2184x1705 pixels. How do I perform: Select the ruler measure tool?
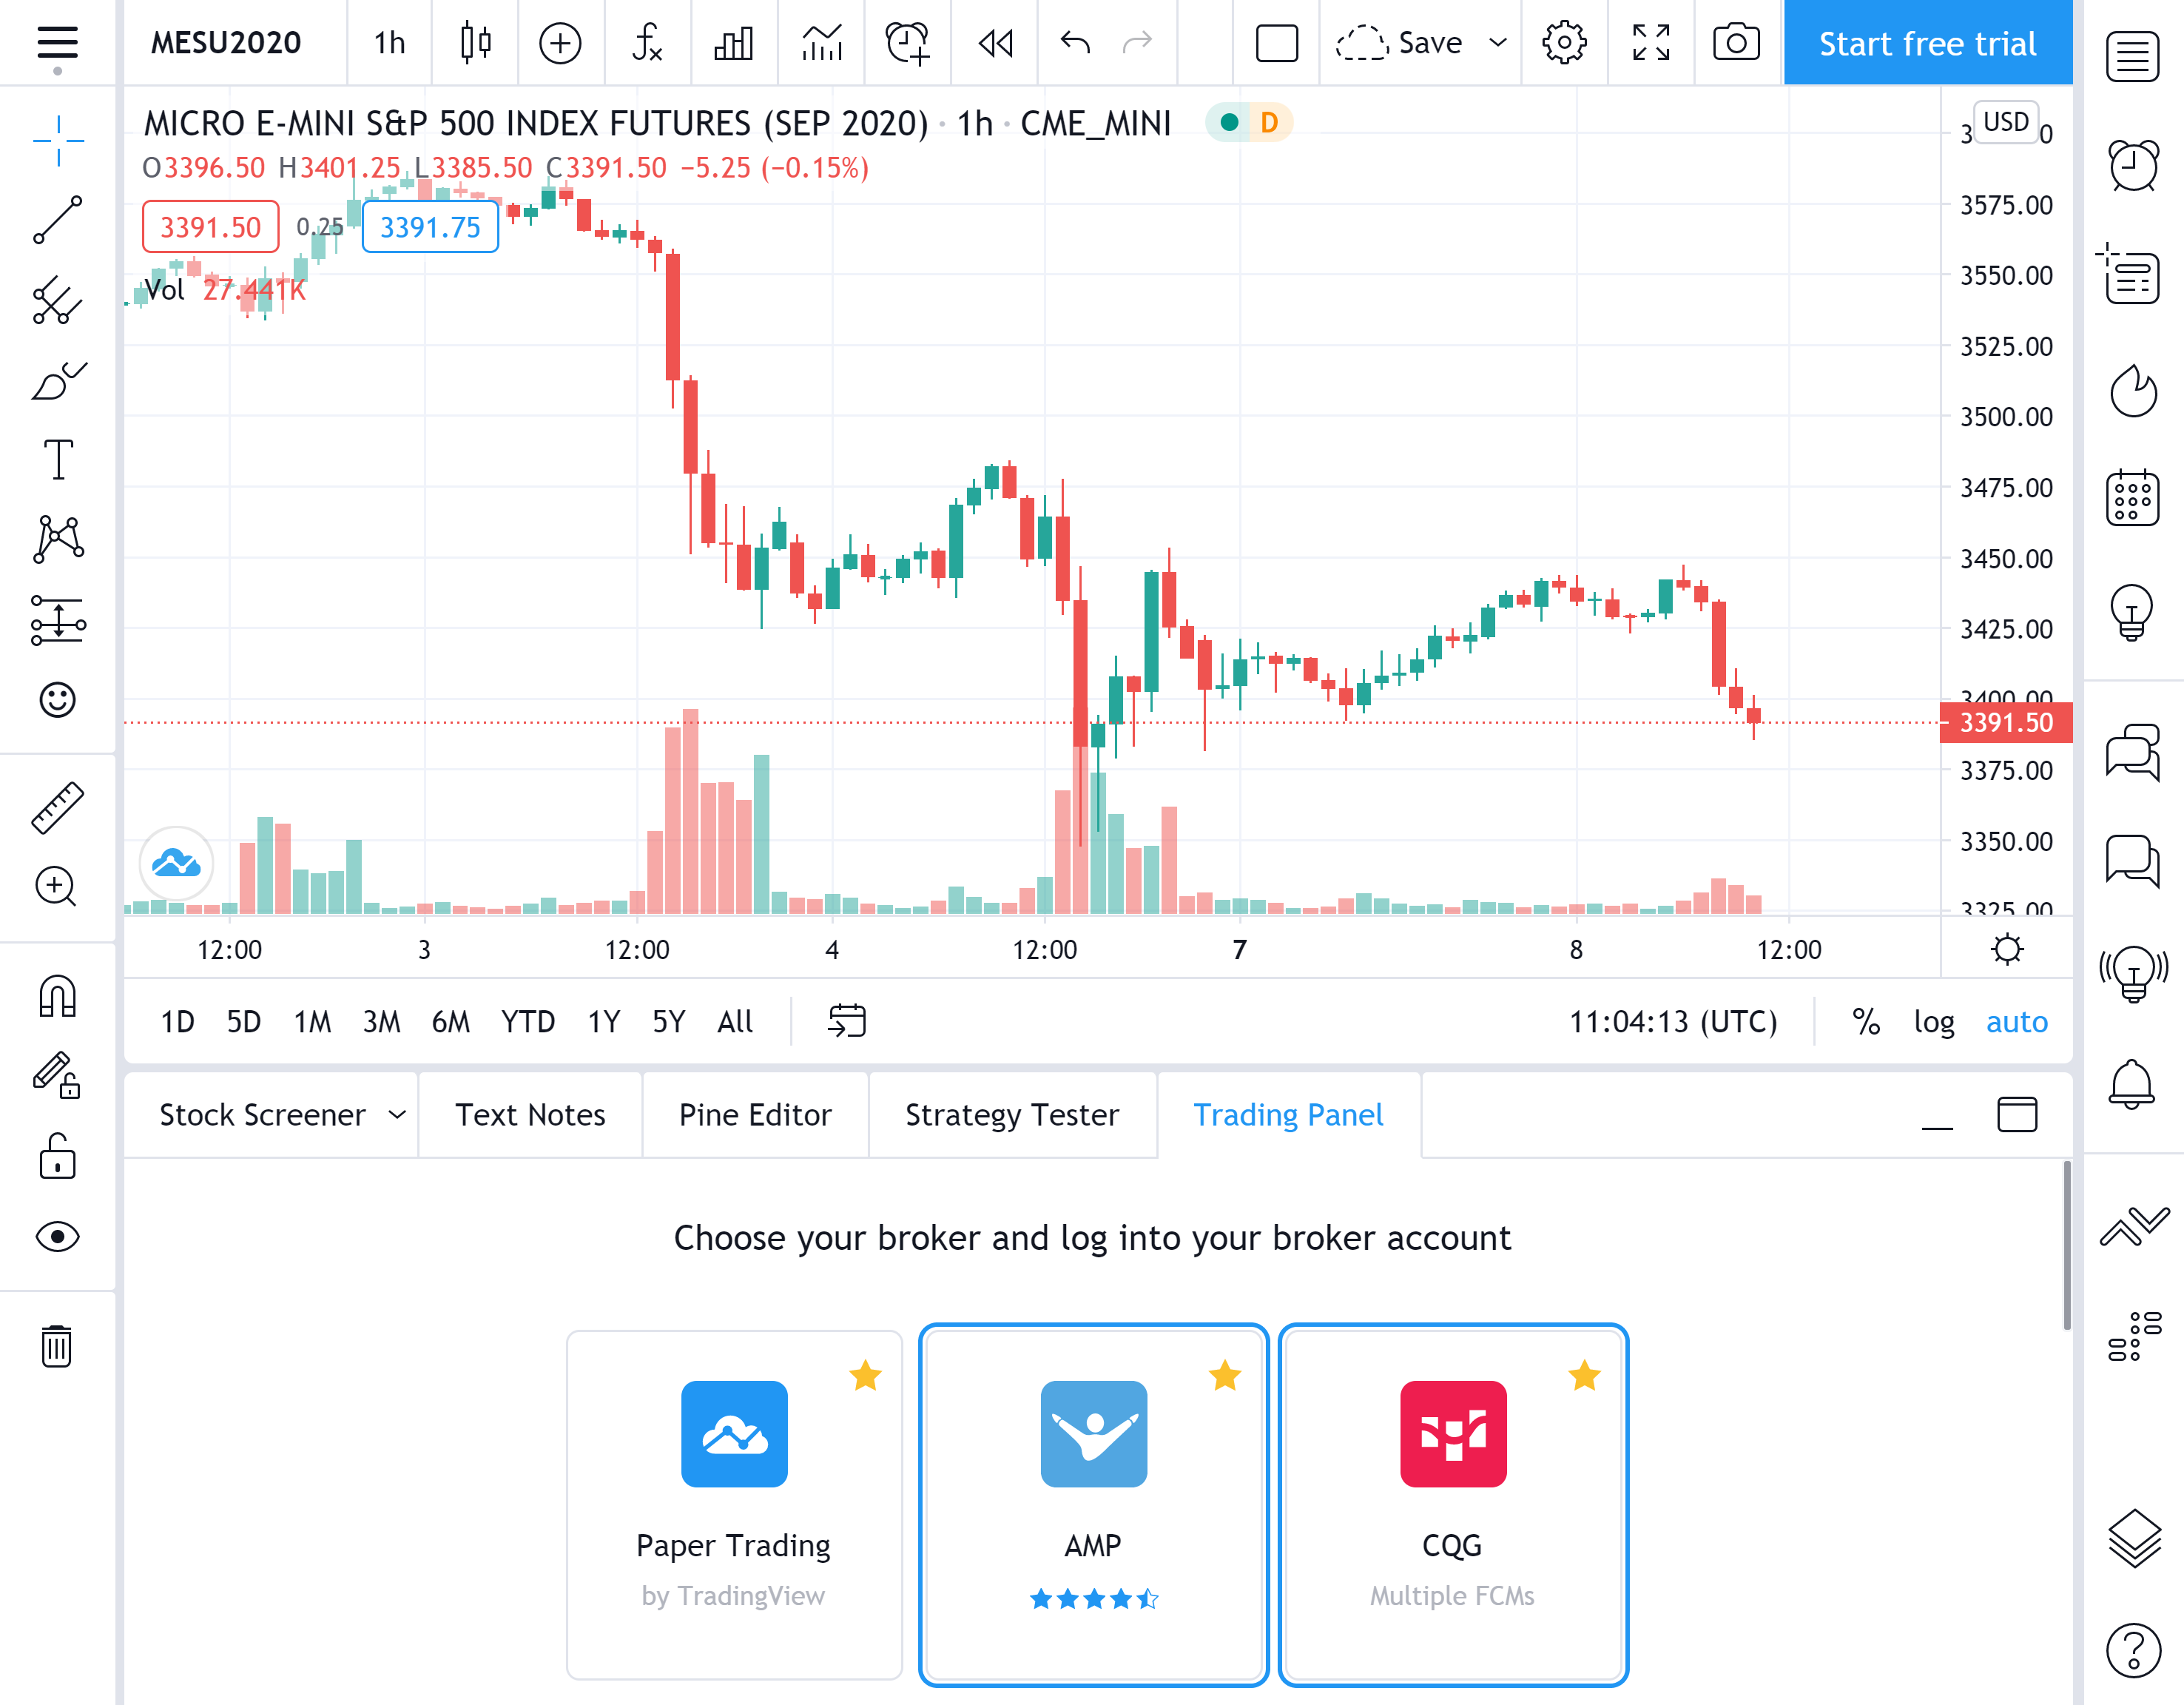coord(57,807)
